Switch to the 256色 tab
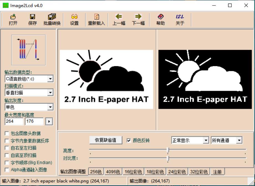The width and height of the screenshot is (255, 186). coord(96,172)
